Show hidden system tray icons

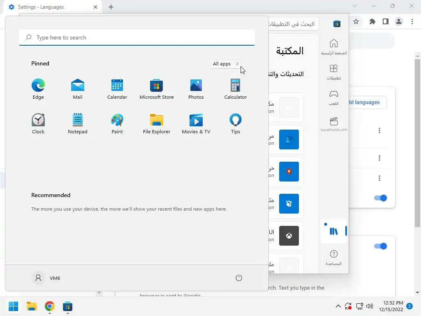[338, 306]
